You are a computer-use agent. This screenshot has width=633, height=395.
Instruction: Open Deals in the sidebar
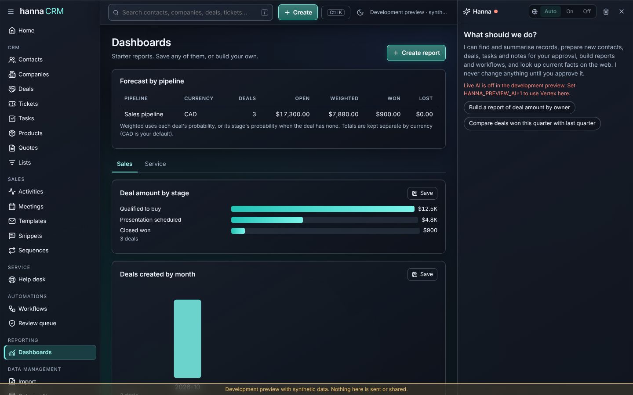50,89
